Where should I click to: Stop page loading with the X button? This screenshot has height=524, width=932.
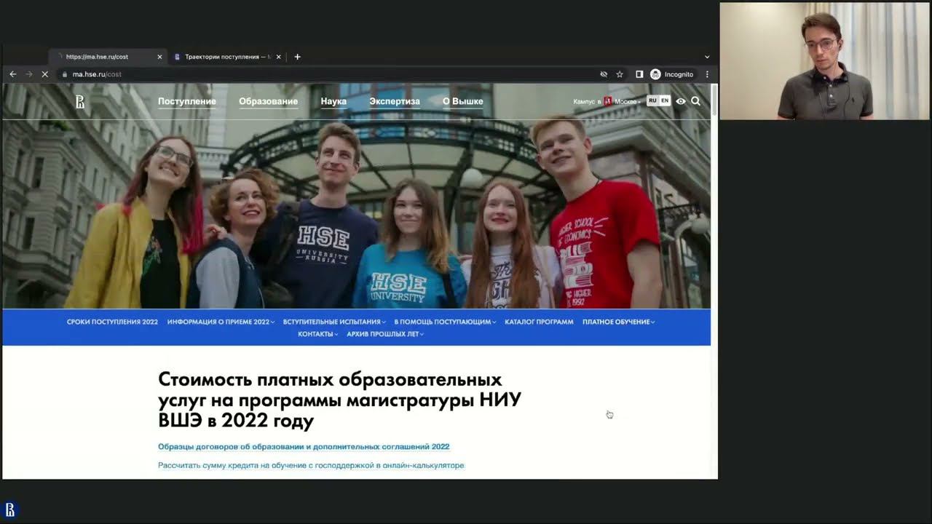coord(45,74)
